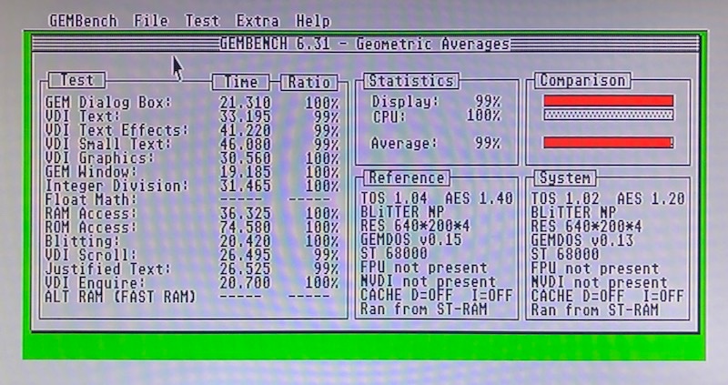Click the Test column header

(x=77, y=80)
